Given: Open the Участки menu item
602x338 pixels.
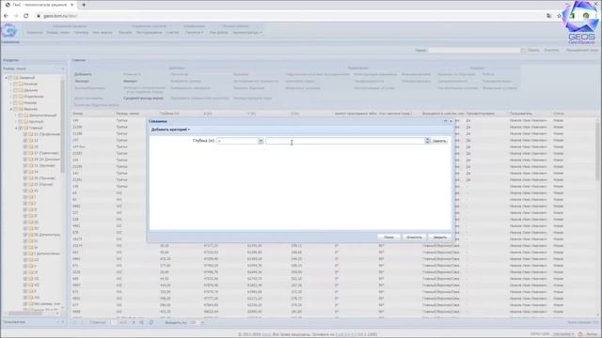Looking at the screenshot, I should [x=172, y=33].
